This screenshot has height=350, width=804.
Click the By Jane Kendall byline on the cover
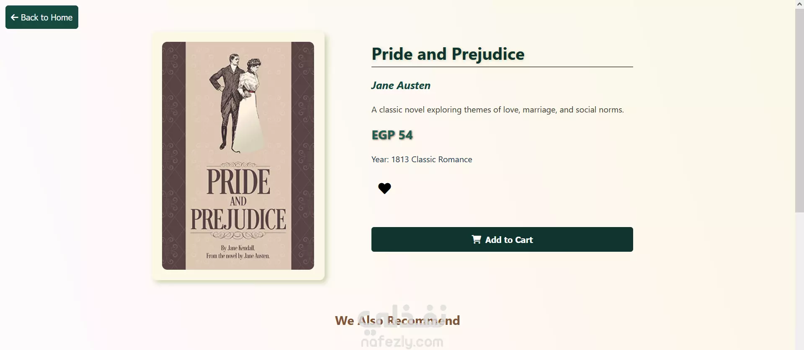click(238, 248)
